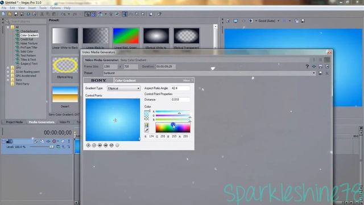Click the New project toolbar icon
This screenshot has height=205, width=364.
click(x=4, y=14)
